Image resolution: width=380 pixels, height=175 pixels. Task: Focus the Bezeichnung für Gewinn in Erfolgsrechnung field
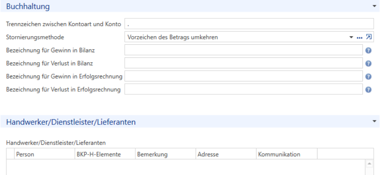click(x=244, y=76)
